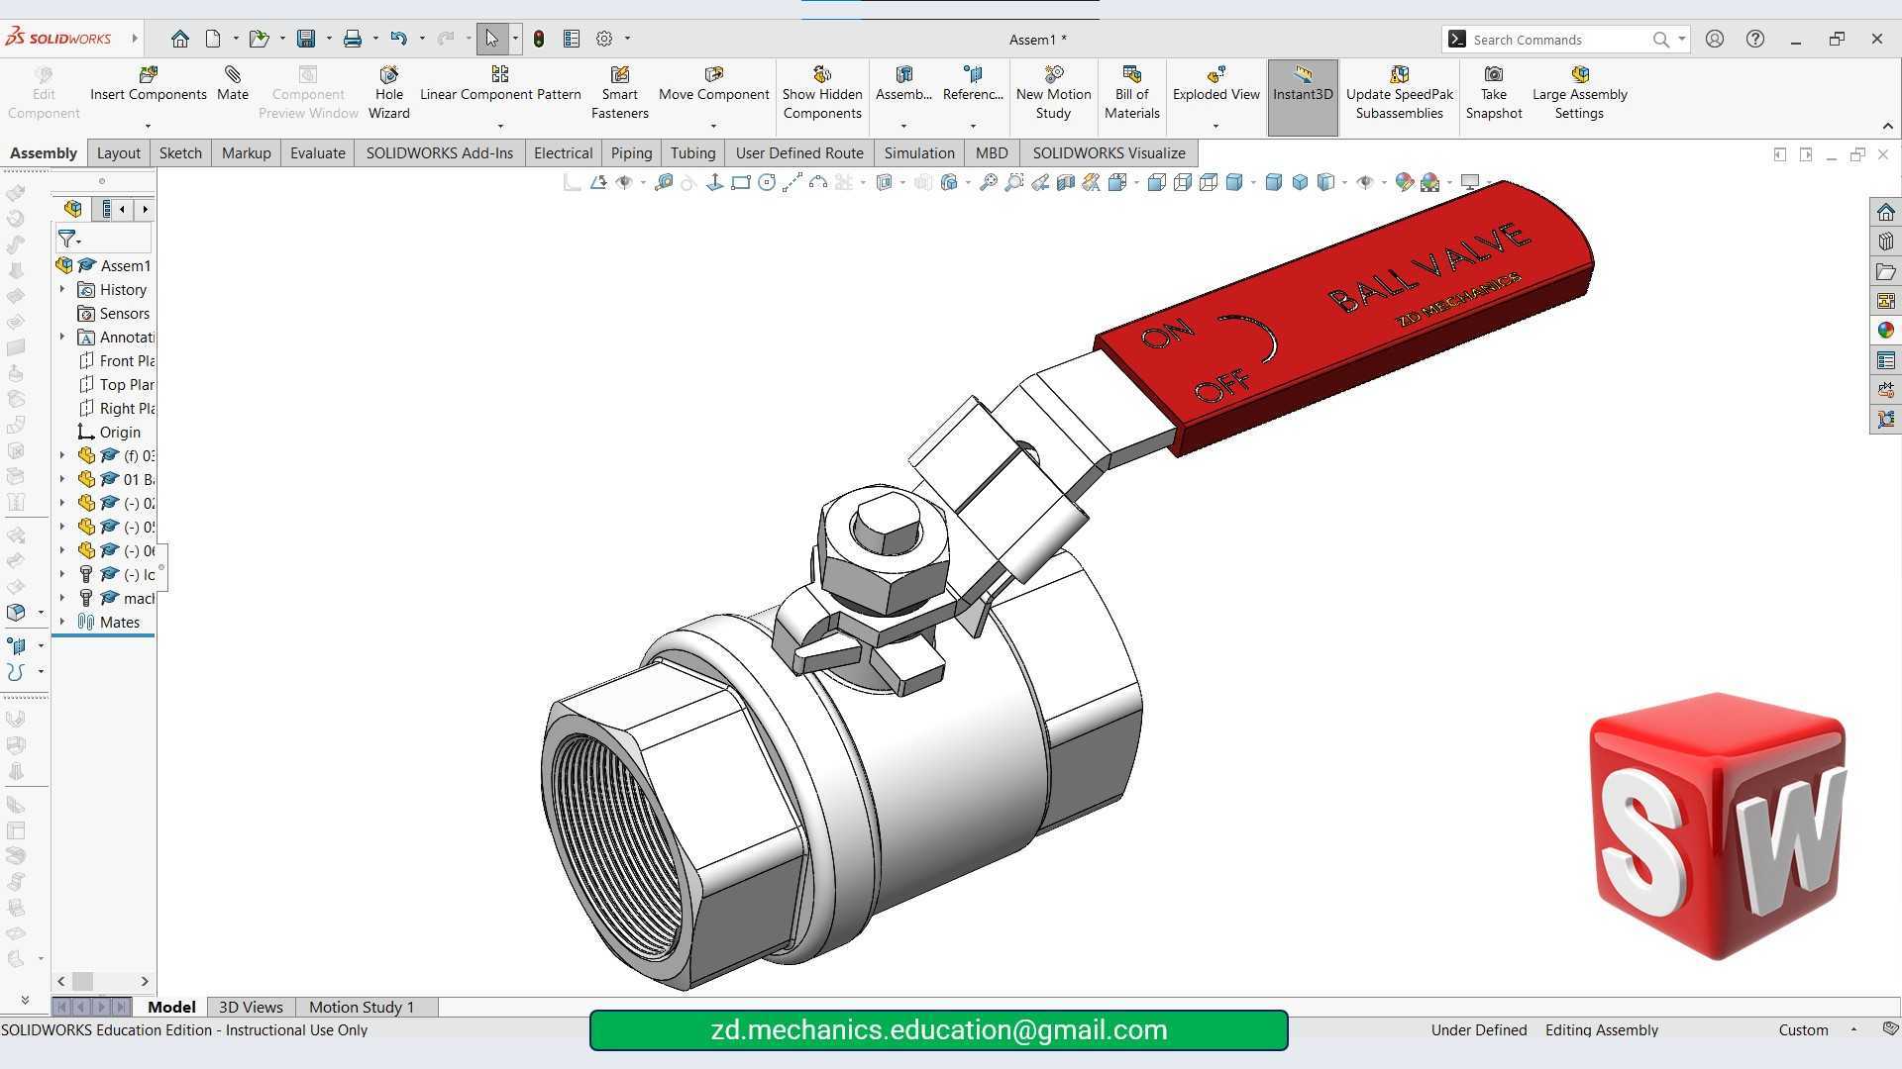The height and width of the screenshot is (1069, 1902).
Task: Open Appearances tab in right task pane
Action: pyautogui.click(x=1885, y=331)
